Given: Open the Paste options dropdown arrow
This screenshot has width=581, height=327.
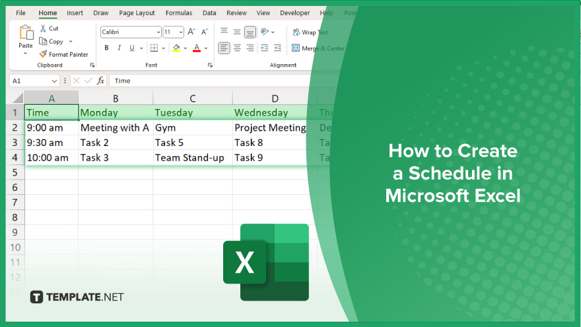Looking at the screenshot, I should pos(25,54).
